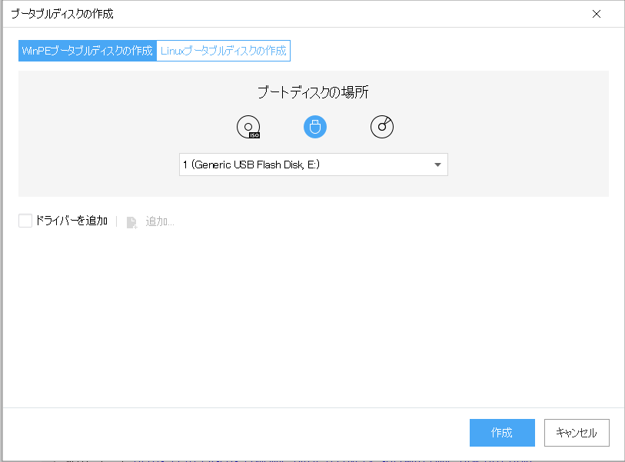Select the CD/DVD disc option
This screenshot has height=462, width=625.
(x=382, y=127)
